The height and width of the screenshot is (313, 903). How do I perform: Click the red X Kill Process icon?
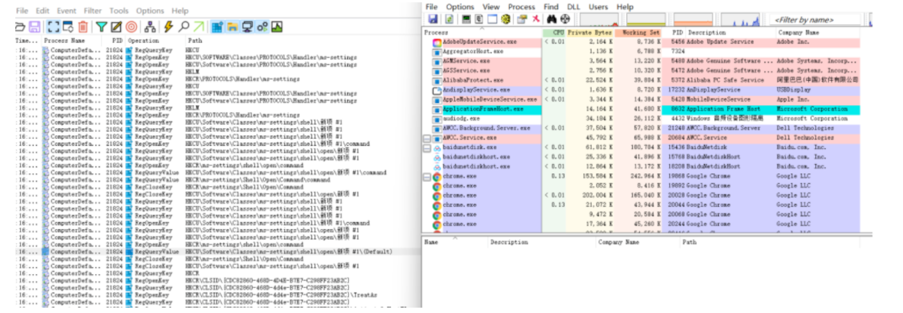535,19
